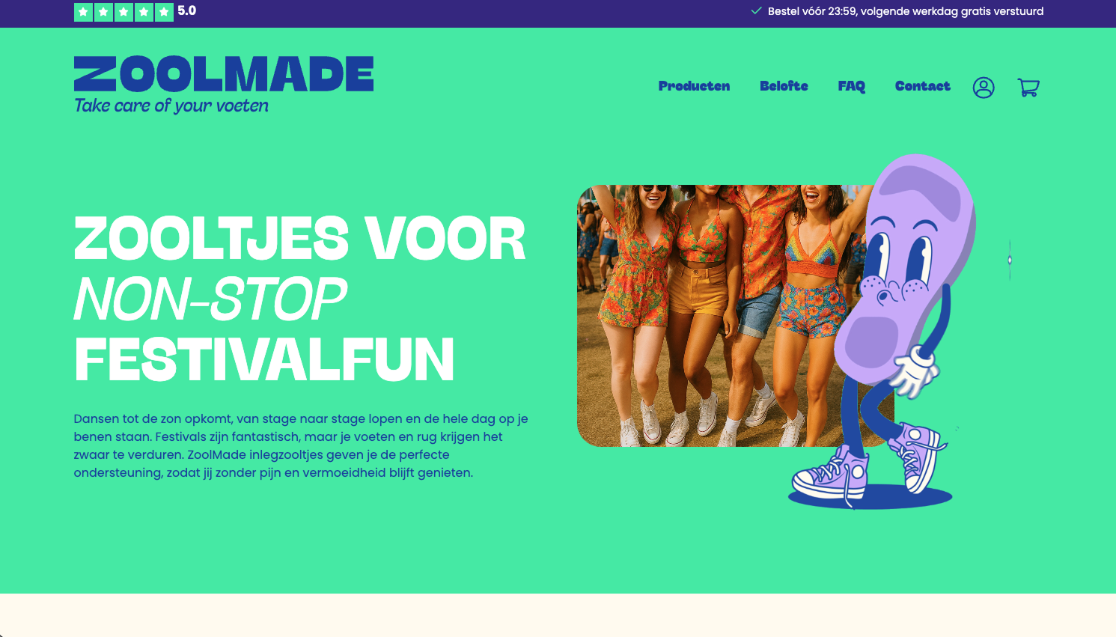Screen dimensions: 1116x637
Task: Click the fifth rating star
Action: pyautogui.click(x=164, y=12)
